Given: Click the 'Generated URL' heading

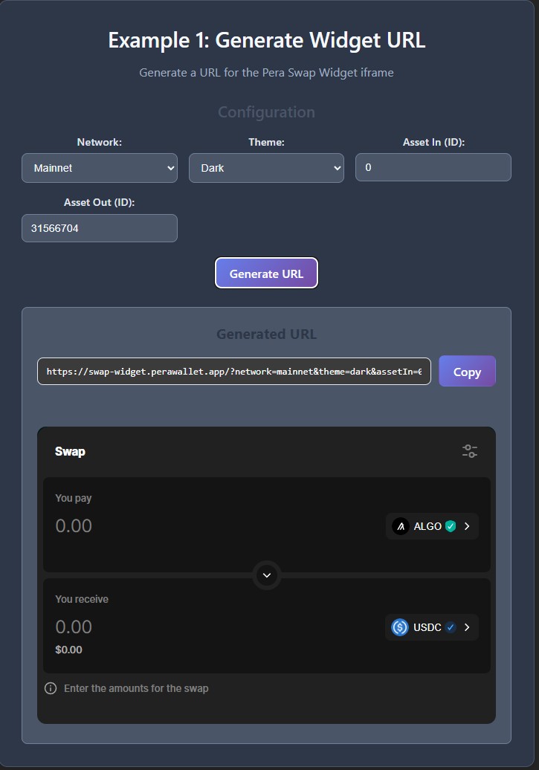Looking at the screenshot, I should click(266, 334).
